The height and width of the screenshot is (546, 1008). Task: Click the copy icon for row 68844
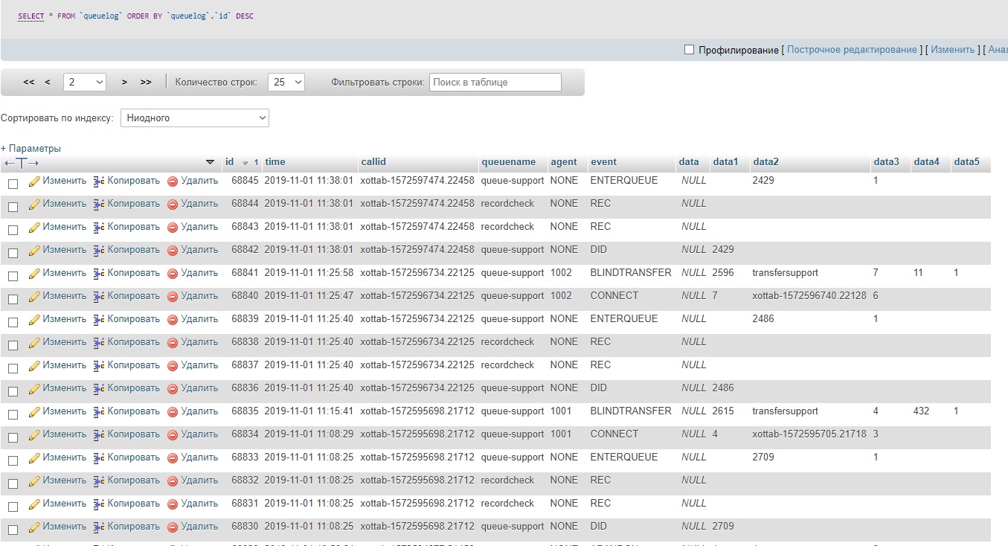[x=99, y=204]
